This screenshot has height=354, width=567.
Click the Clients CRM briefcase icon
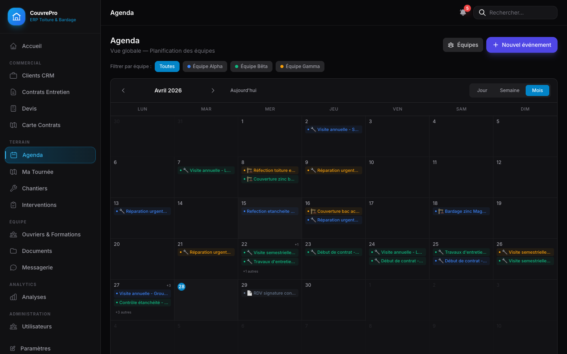[x=13, y=76]
